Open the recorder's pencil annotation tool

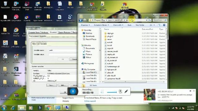(x=126, y=91)
